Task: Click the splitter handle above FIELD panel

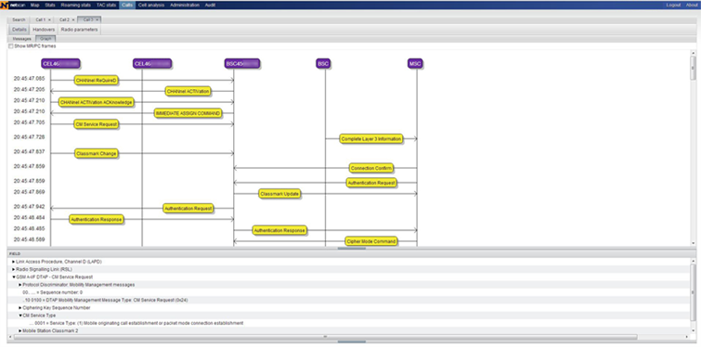Action: click(x=351, y=249)
